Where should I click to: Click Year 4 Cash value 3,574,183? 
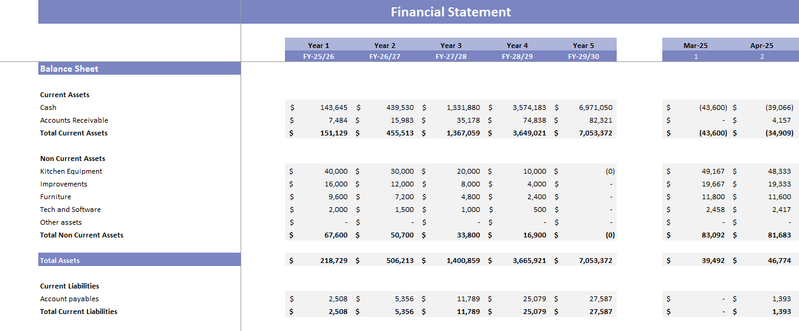pyautogui.click(x=529, y=107)
